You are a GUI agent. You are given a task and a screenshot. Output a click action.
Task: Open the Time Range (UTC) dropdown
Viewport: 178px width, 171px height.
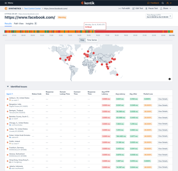[x=159, y=16]
